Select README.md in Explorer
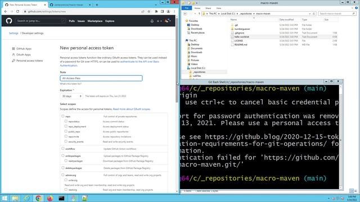 [x=241, y=45]
